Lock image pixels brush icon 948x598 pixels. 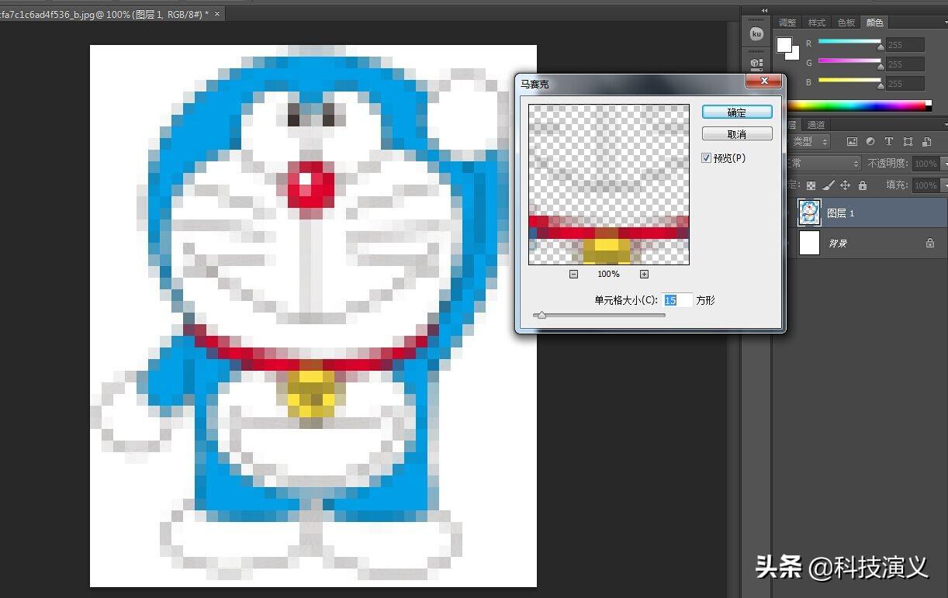click(x=829, y=185)
